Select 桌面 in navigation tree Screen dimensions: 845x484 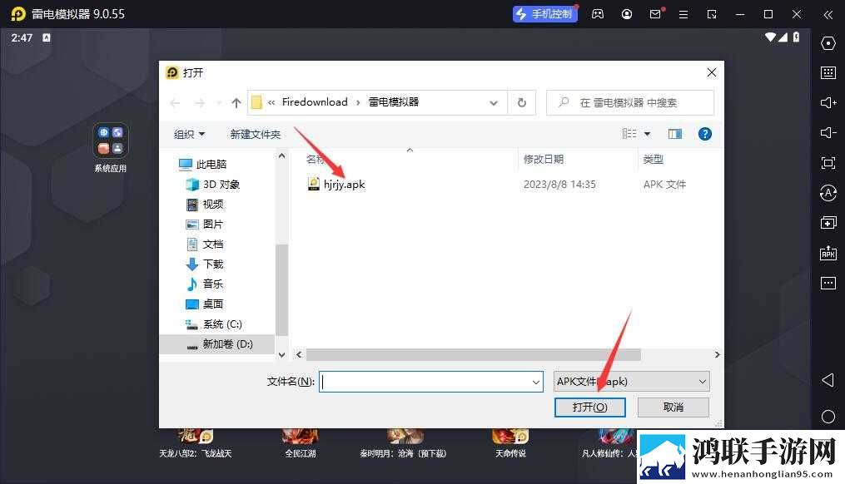[204, 304]
